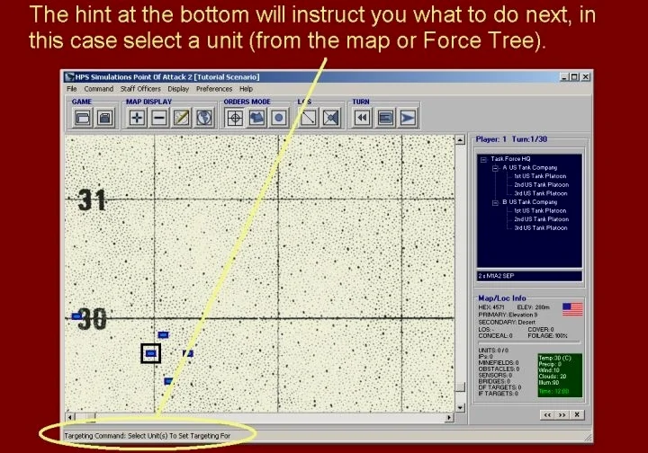This screenshot has height=453, width=648.
Task: Open the File menu
Action: tap(71, 89)
